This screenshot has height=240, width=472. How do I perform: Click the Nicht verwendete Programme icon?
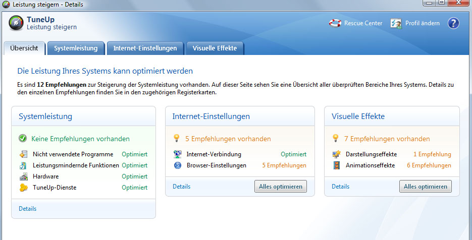(23, 154)
